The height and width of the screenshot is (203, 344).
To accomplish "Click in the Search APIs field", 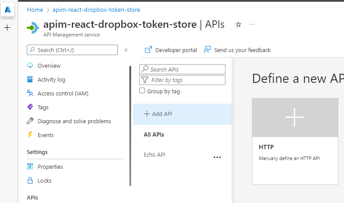I will click(x=182, y=69).
